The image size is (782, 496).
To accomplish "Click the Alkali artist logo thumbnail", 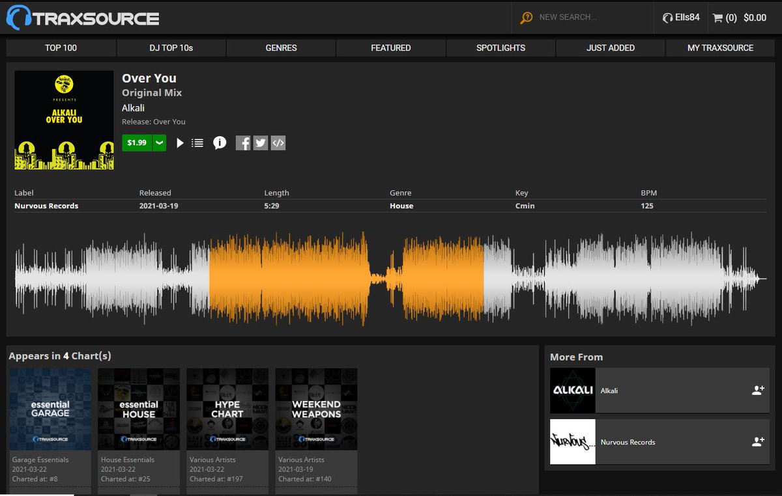I will coord(573,391).
